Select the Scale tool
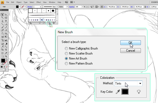This screenshot has height=103, width=158. 6,33
